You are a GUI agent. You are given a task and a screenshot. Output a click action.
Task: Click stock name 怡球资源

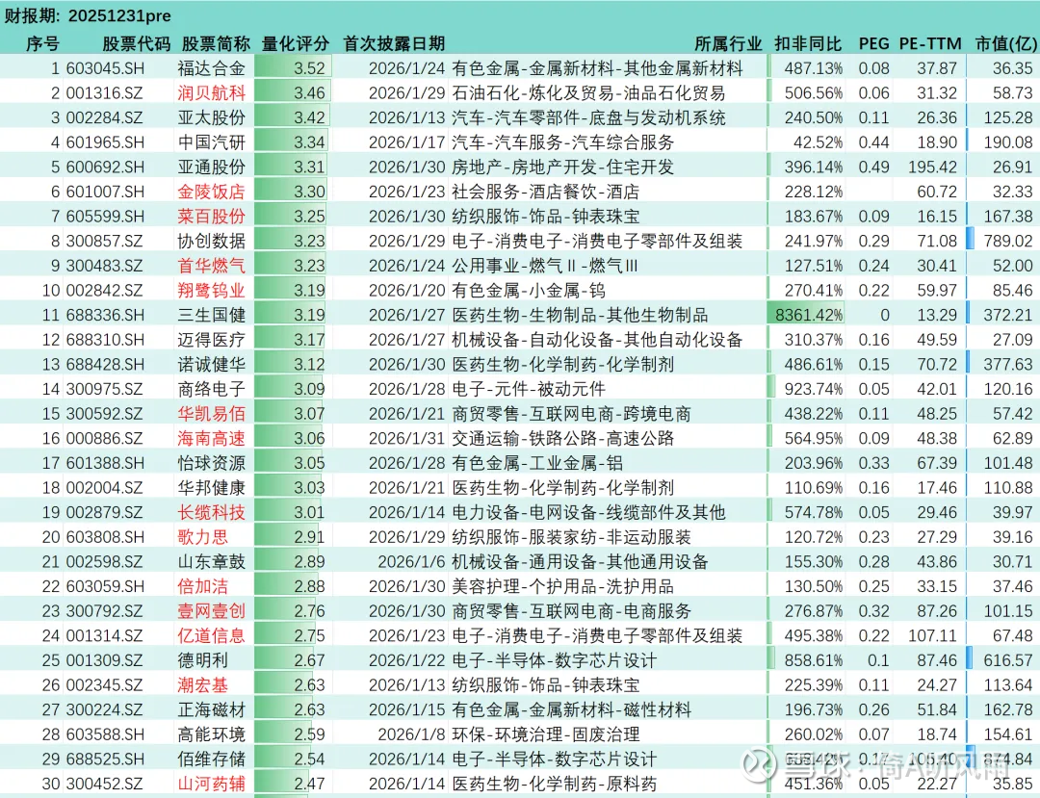click(x=212, y=463)
